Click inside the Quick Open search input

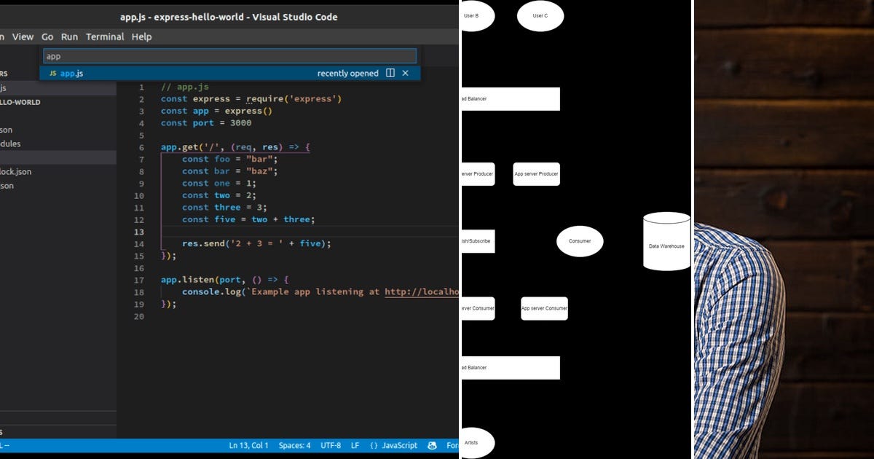(229, 55)
